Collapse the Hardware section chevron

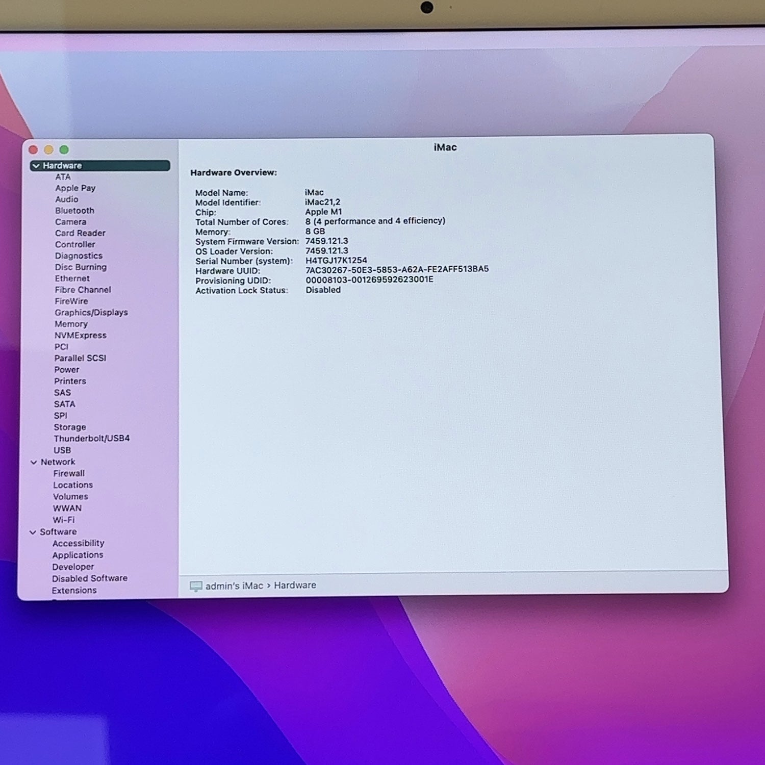point(36,166)
